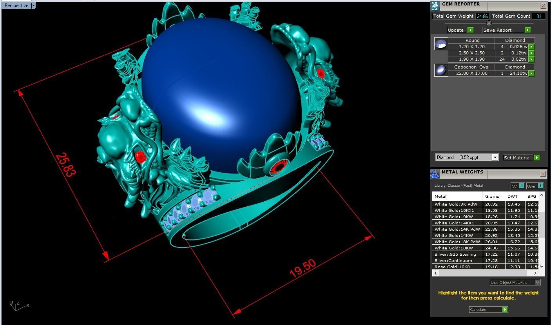Click the Metal Weights panel icon

point(435,174)
